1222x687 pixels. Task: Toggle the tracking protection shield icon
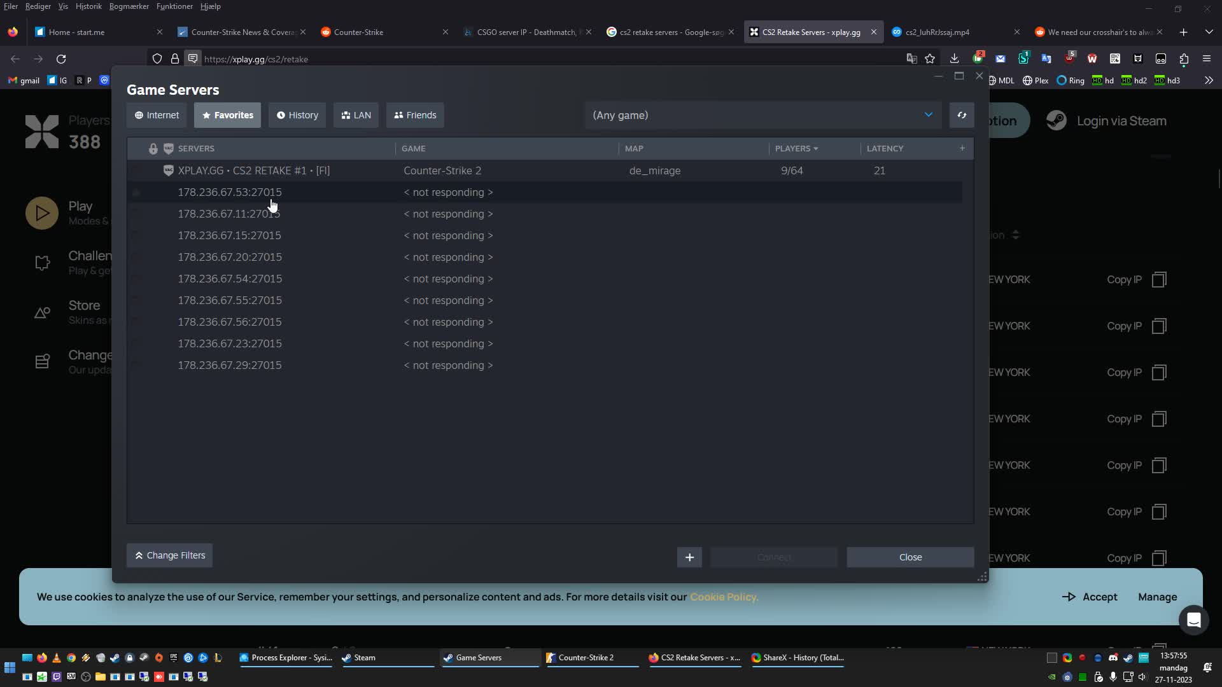coord(157,59)
